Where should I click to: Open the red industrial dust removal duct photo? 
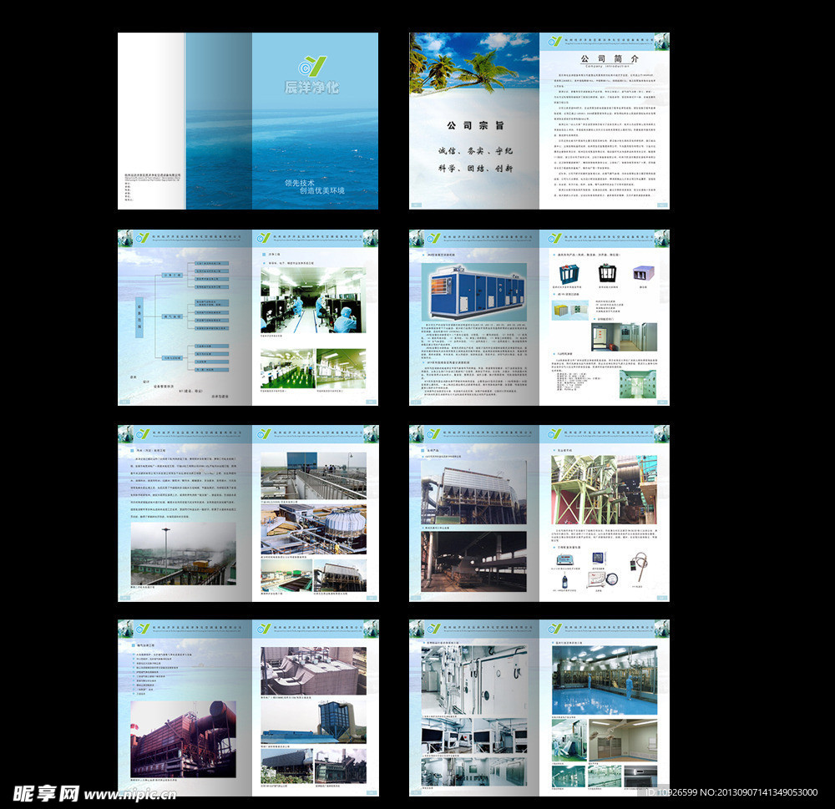click(x=183, y=739)
